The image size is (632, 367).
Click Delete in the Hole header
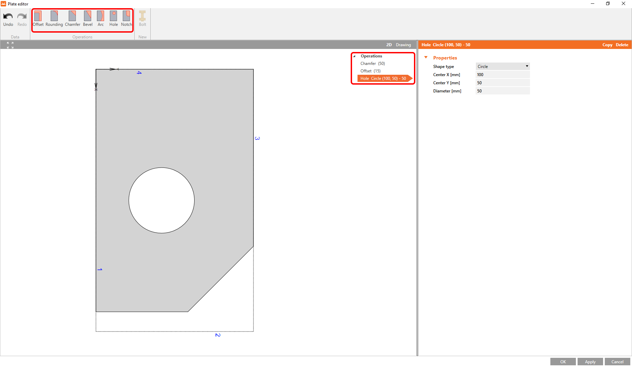coord(622,45)
